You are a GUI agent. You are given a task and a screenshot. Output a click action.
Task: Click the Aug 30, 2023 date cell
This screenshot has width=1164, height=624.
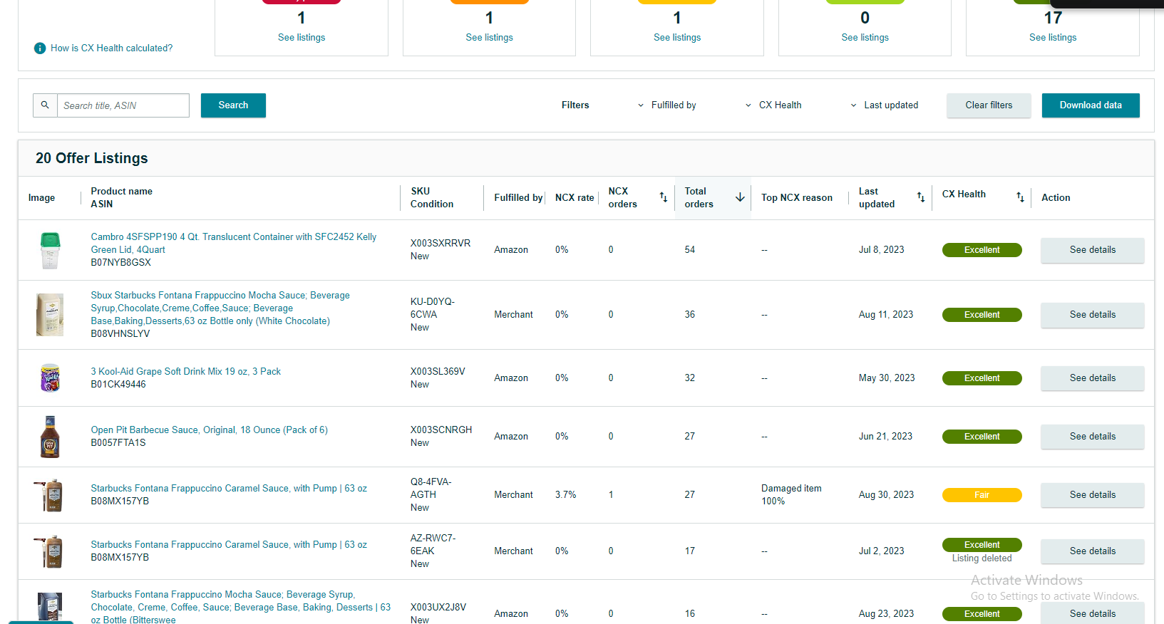(886, 495)
